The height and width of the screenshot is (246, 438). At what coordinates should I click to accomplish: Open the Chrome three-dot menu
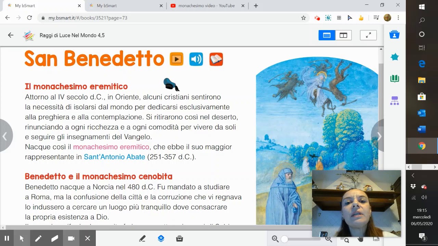[x=398, y=18]
